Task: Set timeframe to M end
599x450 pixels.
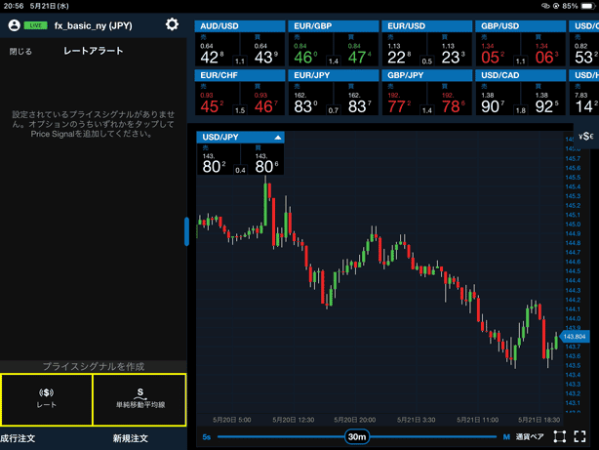Action: [x=506, y=437]
